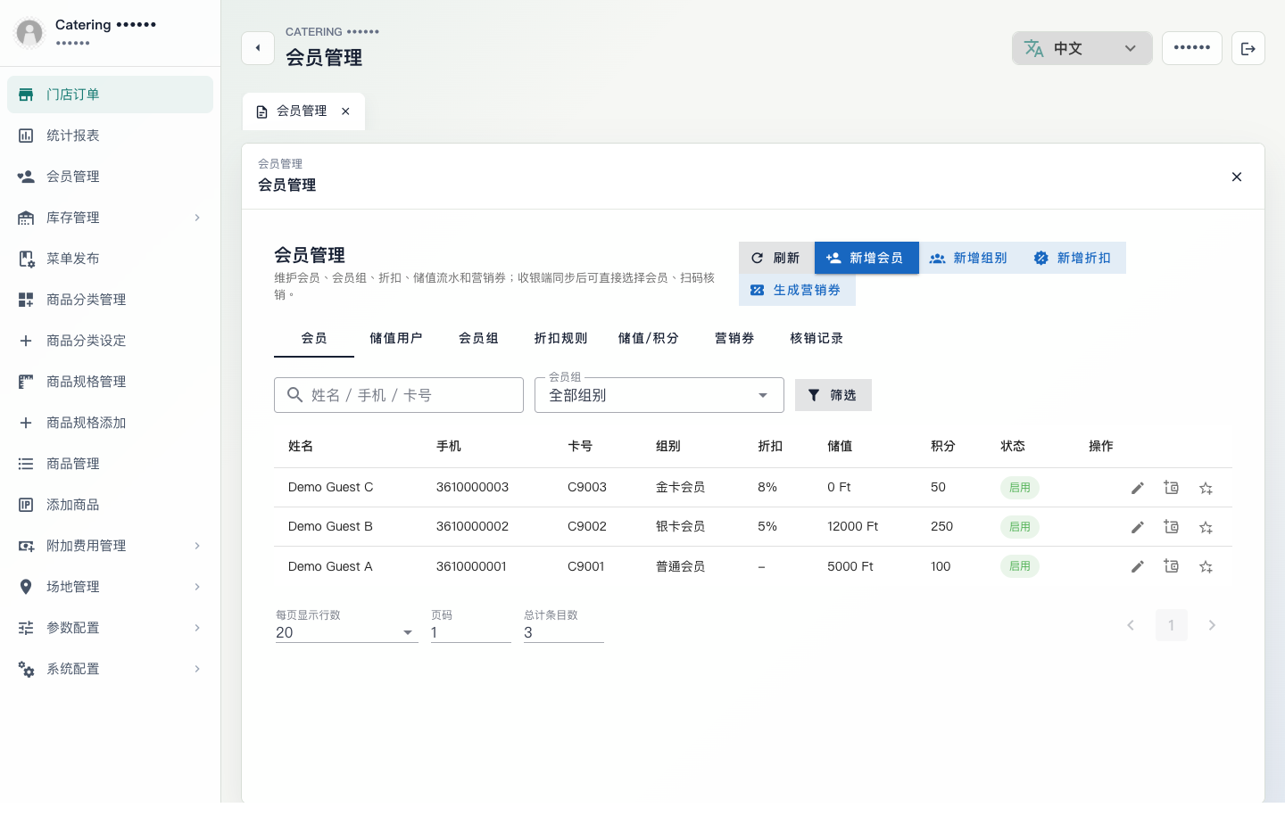
Task: Switch to the 折扣规则 tab
Action: pos(560,339)
